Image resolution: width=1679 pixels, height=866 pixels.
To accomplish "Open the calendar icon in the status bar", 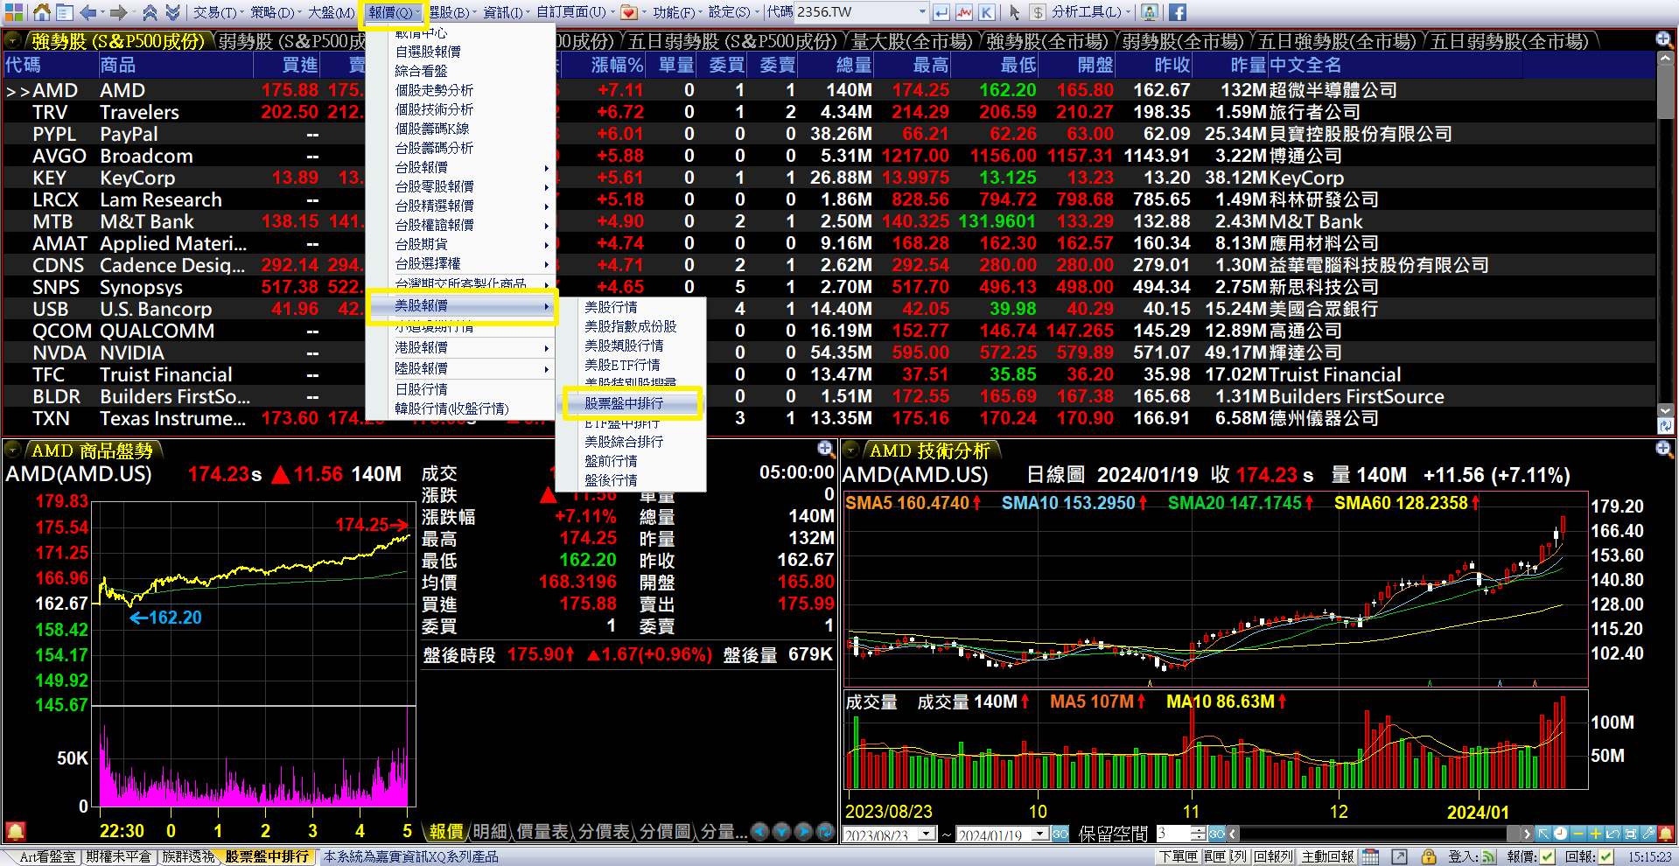I will [1369, 857].
